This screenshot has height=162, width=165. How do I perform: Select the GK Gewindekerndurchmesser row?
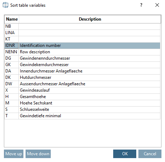(82, 65)
